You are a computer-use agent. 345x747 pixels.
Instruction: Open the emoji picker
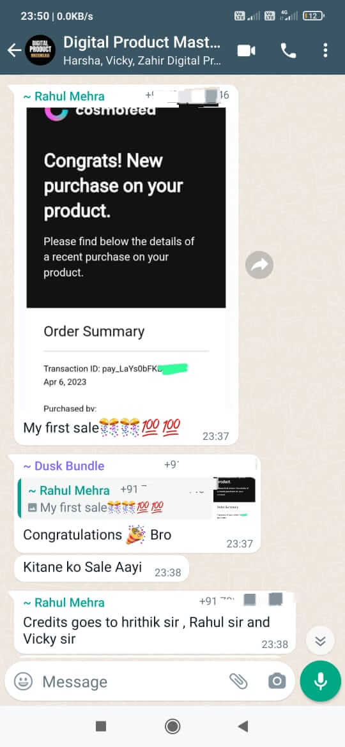click(x=23, y=682)
